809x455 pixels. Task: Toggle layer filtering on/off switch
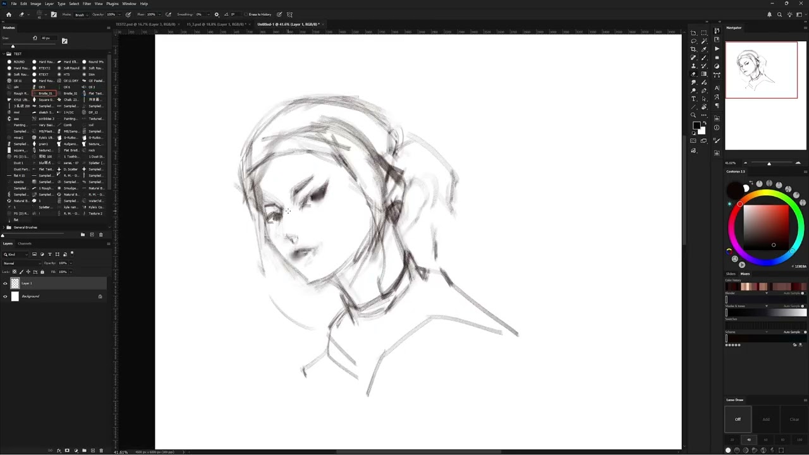click(72, 254)
